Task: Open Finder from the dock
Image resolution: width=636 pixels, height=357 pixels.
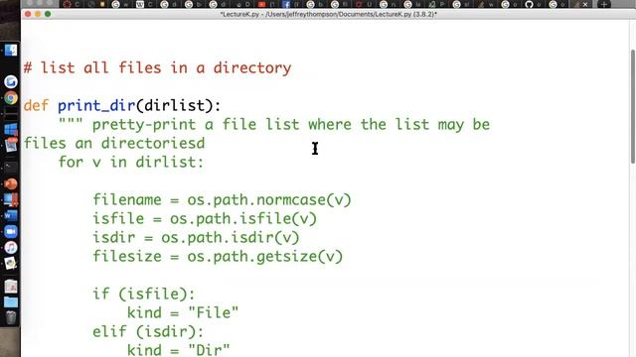Action: pos(11,51)
